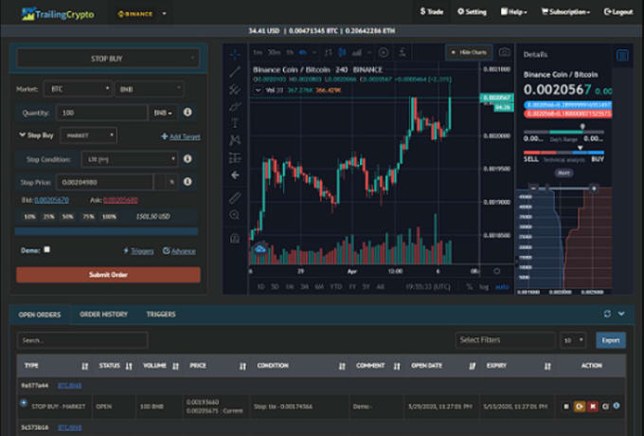
Task: Open the Triggers link in order form
Action: tap(139, 251)
